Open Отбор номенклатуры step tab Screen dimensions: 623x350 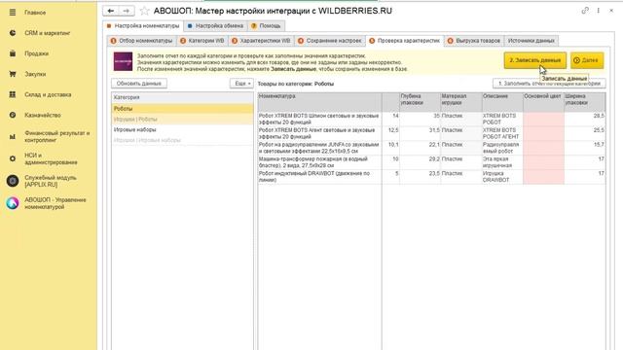click(142, 41)
